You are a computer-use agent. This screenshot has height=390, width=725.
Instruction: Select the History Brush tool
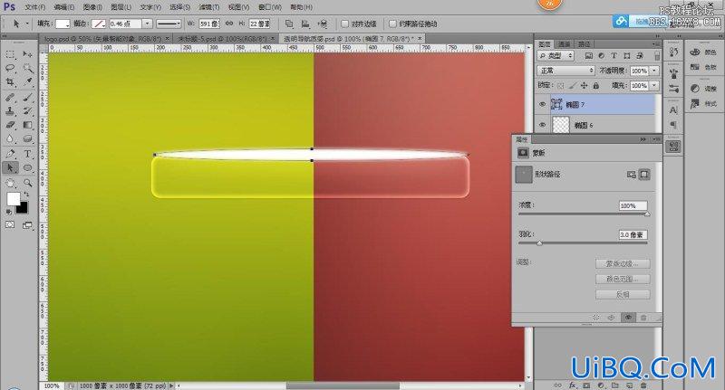pyautogui.click(x=27, y=111)
